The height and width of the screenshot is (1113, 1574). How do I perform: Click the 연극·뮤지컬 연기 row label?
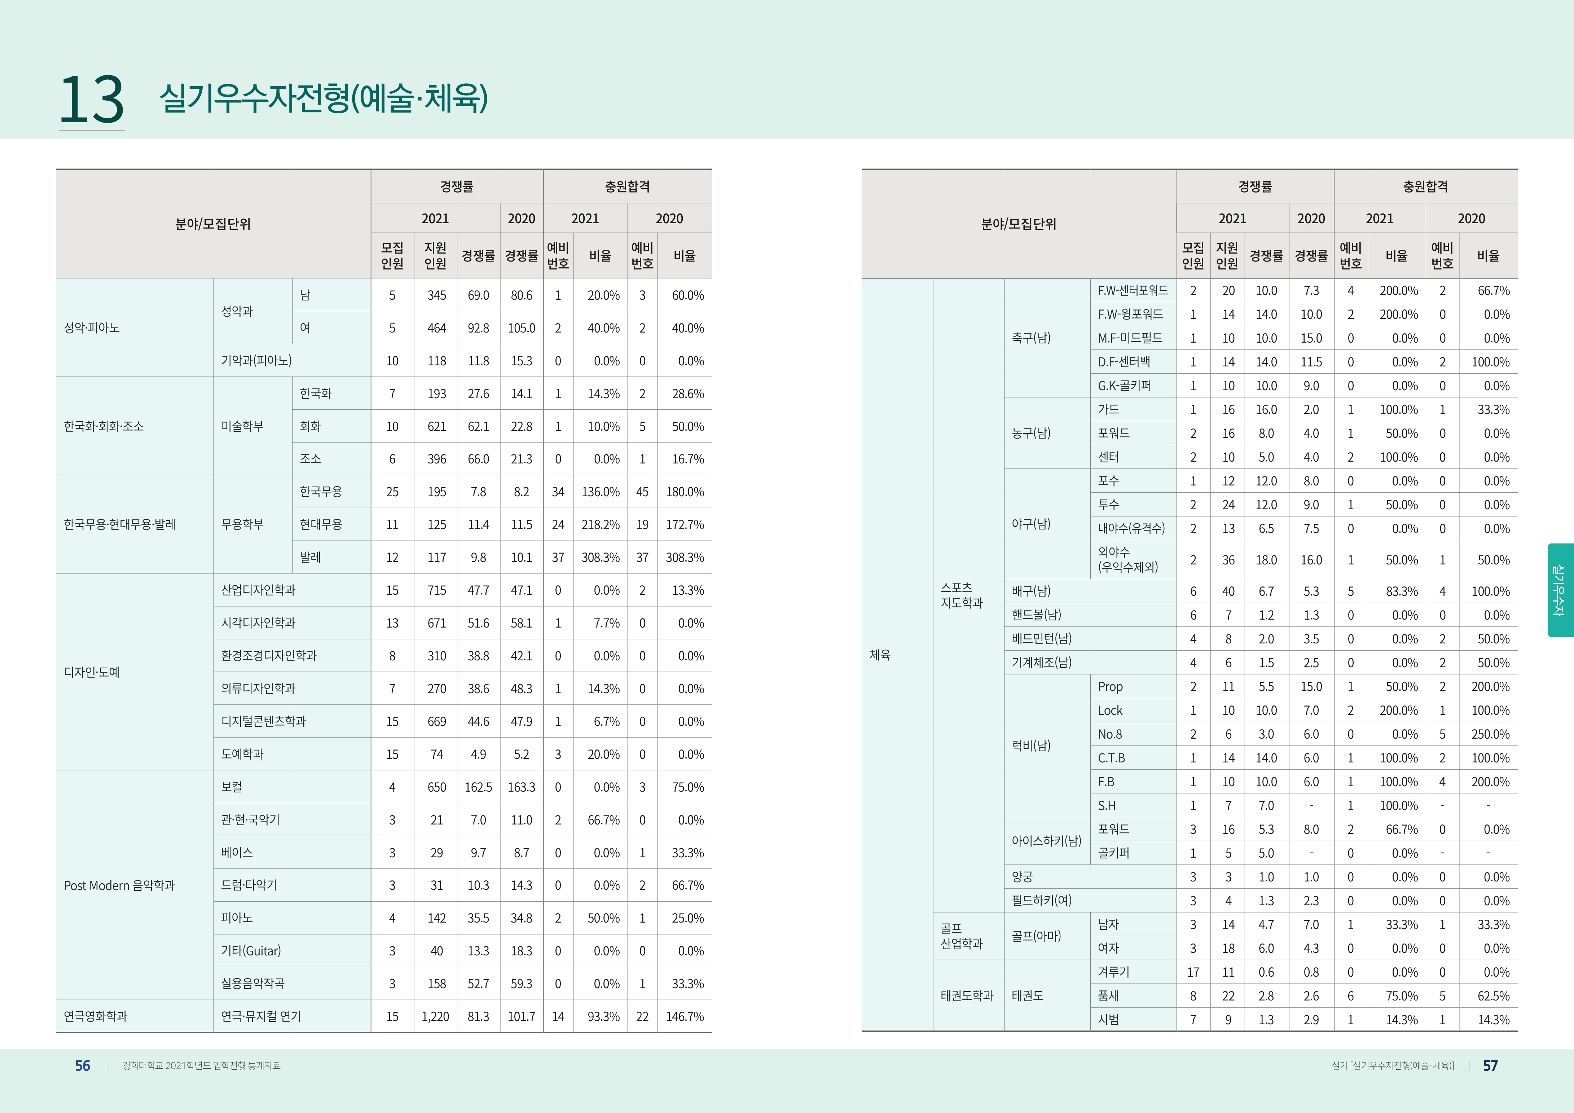pos(261,1016)
